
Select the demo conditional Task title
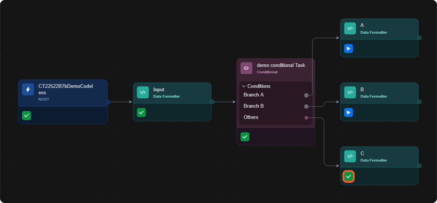[281, 65]
